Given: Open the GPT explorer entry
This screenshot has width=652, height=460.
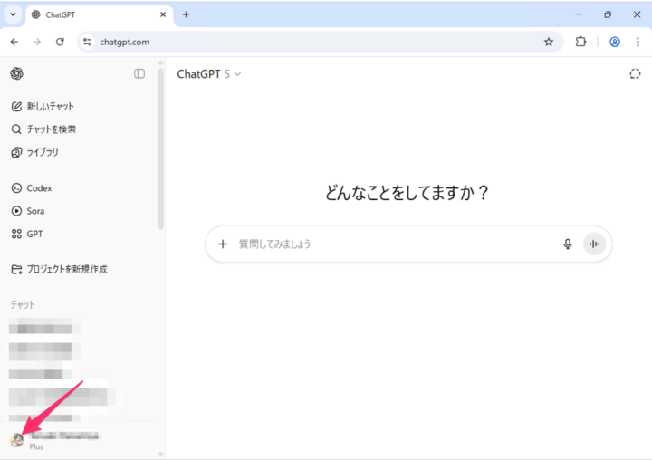Looking at the screenshot, I should tap(27, 234).
